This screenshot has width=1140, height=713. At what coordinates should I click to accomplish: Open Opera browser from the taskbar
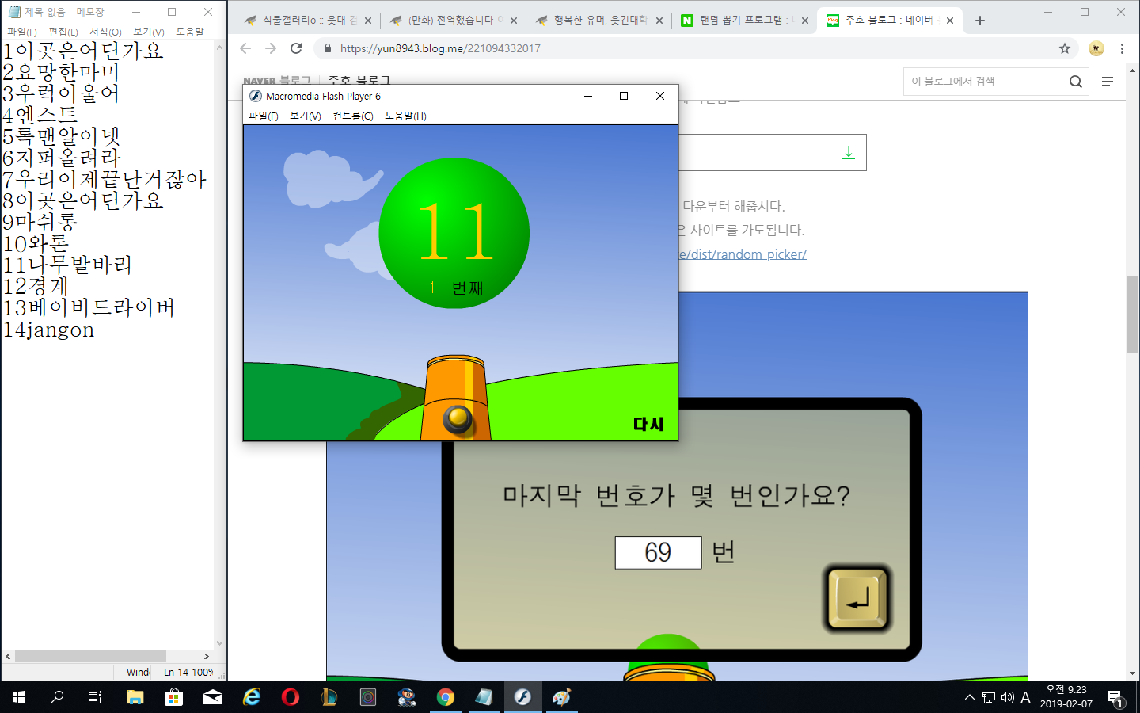[x=291, y=697]
